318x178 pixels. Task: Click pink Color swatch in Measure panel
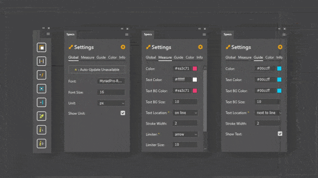[195, 68]
